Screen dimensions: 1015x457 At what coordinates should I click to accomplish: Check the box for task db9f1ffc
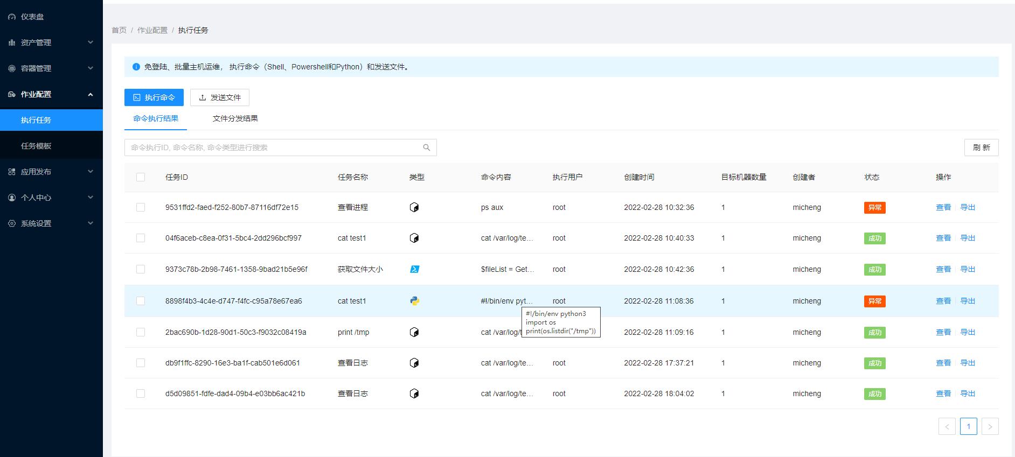pyautogui.click(x=141, y=363)
